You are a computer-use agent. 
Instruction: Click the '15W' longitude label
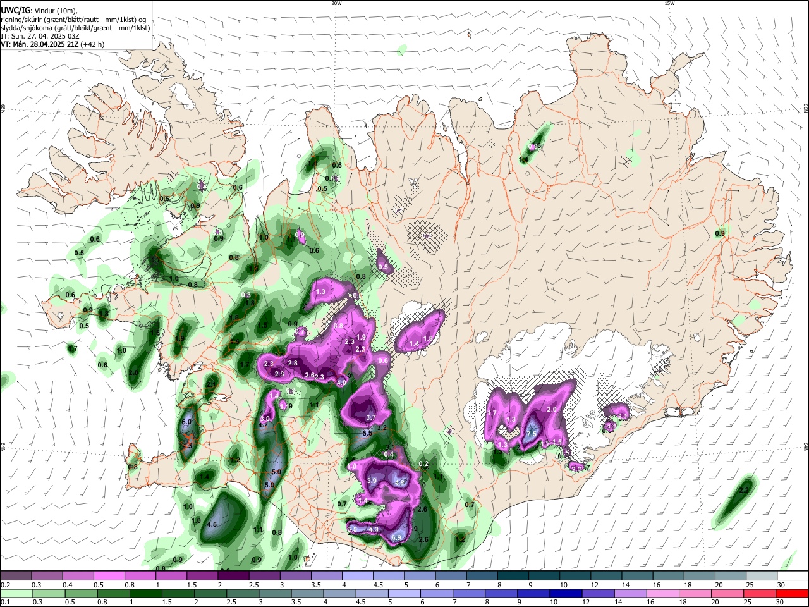[x=669, y=3]
